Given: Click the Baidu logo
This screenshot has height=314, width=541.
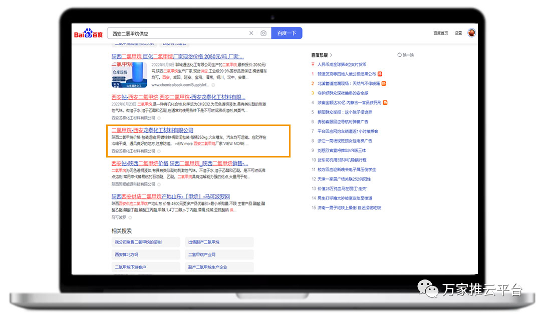Looking at the screenshot, I should (89, 33).
